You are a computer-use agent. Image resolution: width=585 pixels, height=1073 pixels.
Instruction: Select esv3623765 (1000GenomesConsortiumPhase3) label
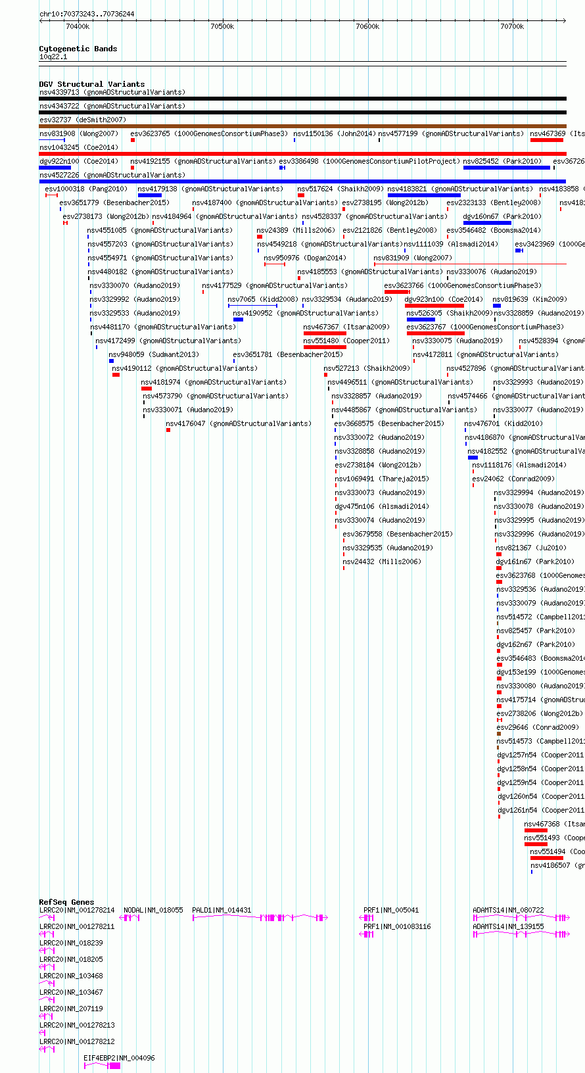click(x=209, y=133)
